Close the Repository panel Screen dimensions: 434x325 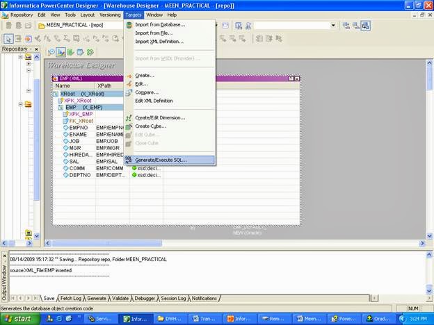click(36, 49)
